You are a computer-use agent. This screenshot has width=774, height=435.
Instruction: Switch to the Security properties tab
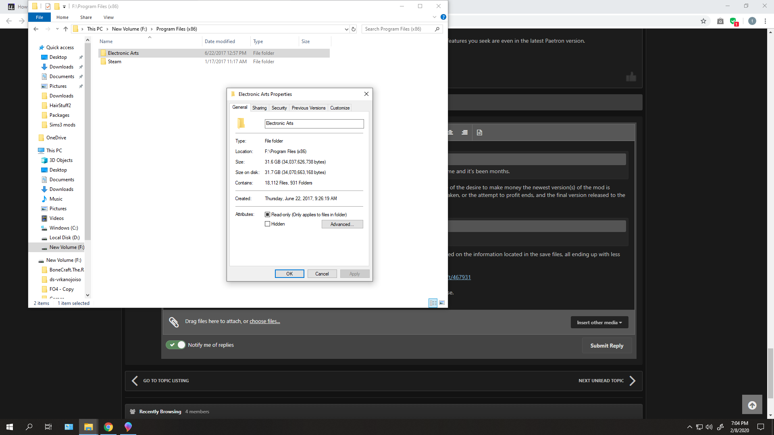coord(279,108)
